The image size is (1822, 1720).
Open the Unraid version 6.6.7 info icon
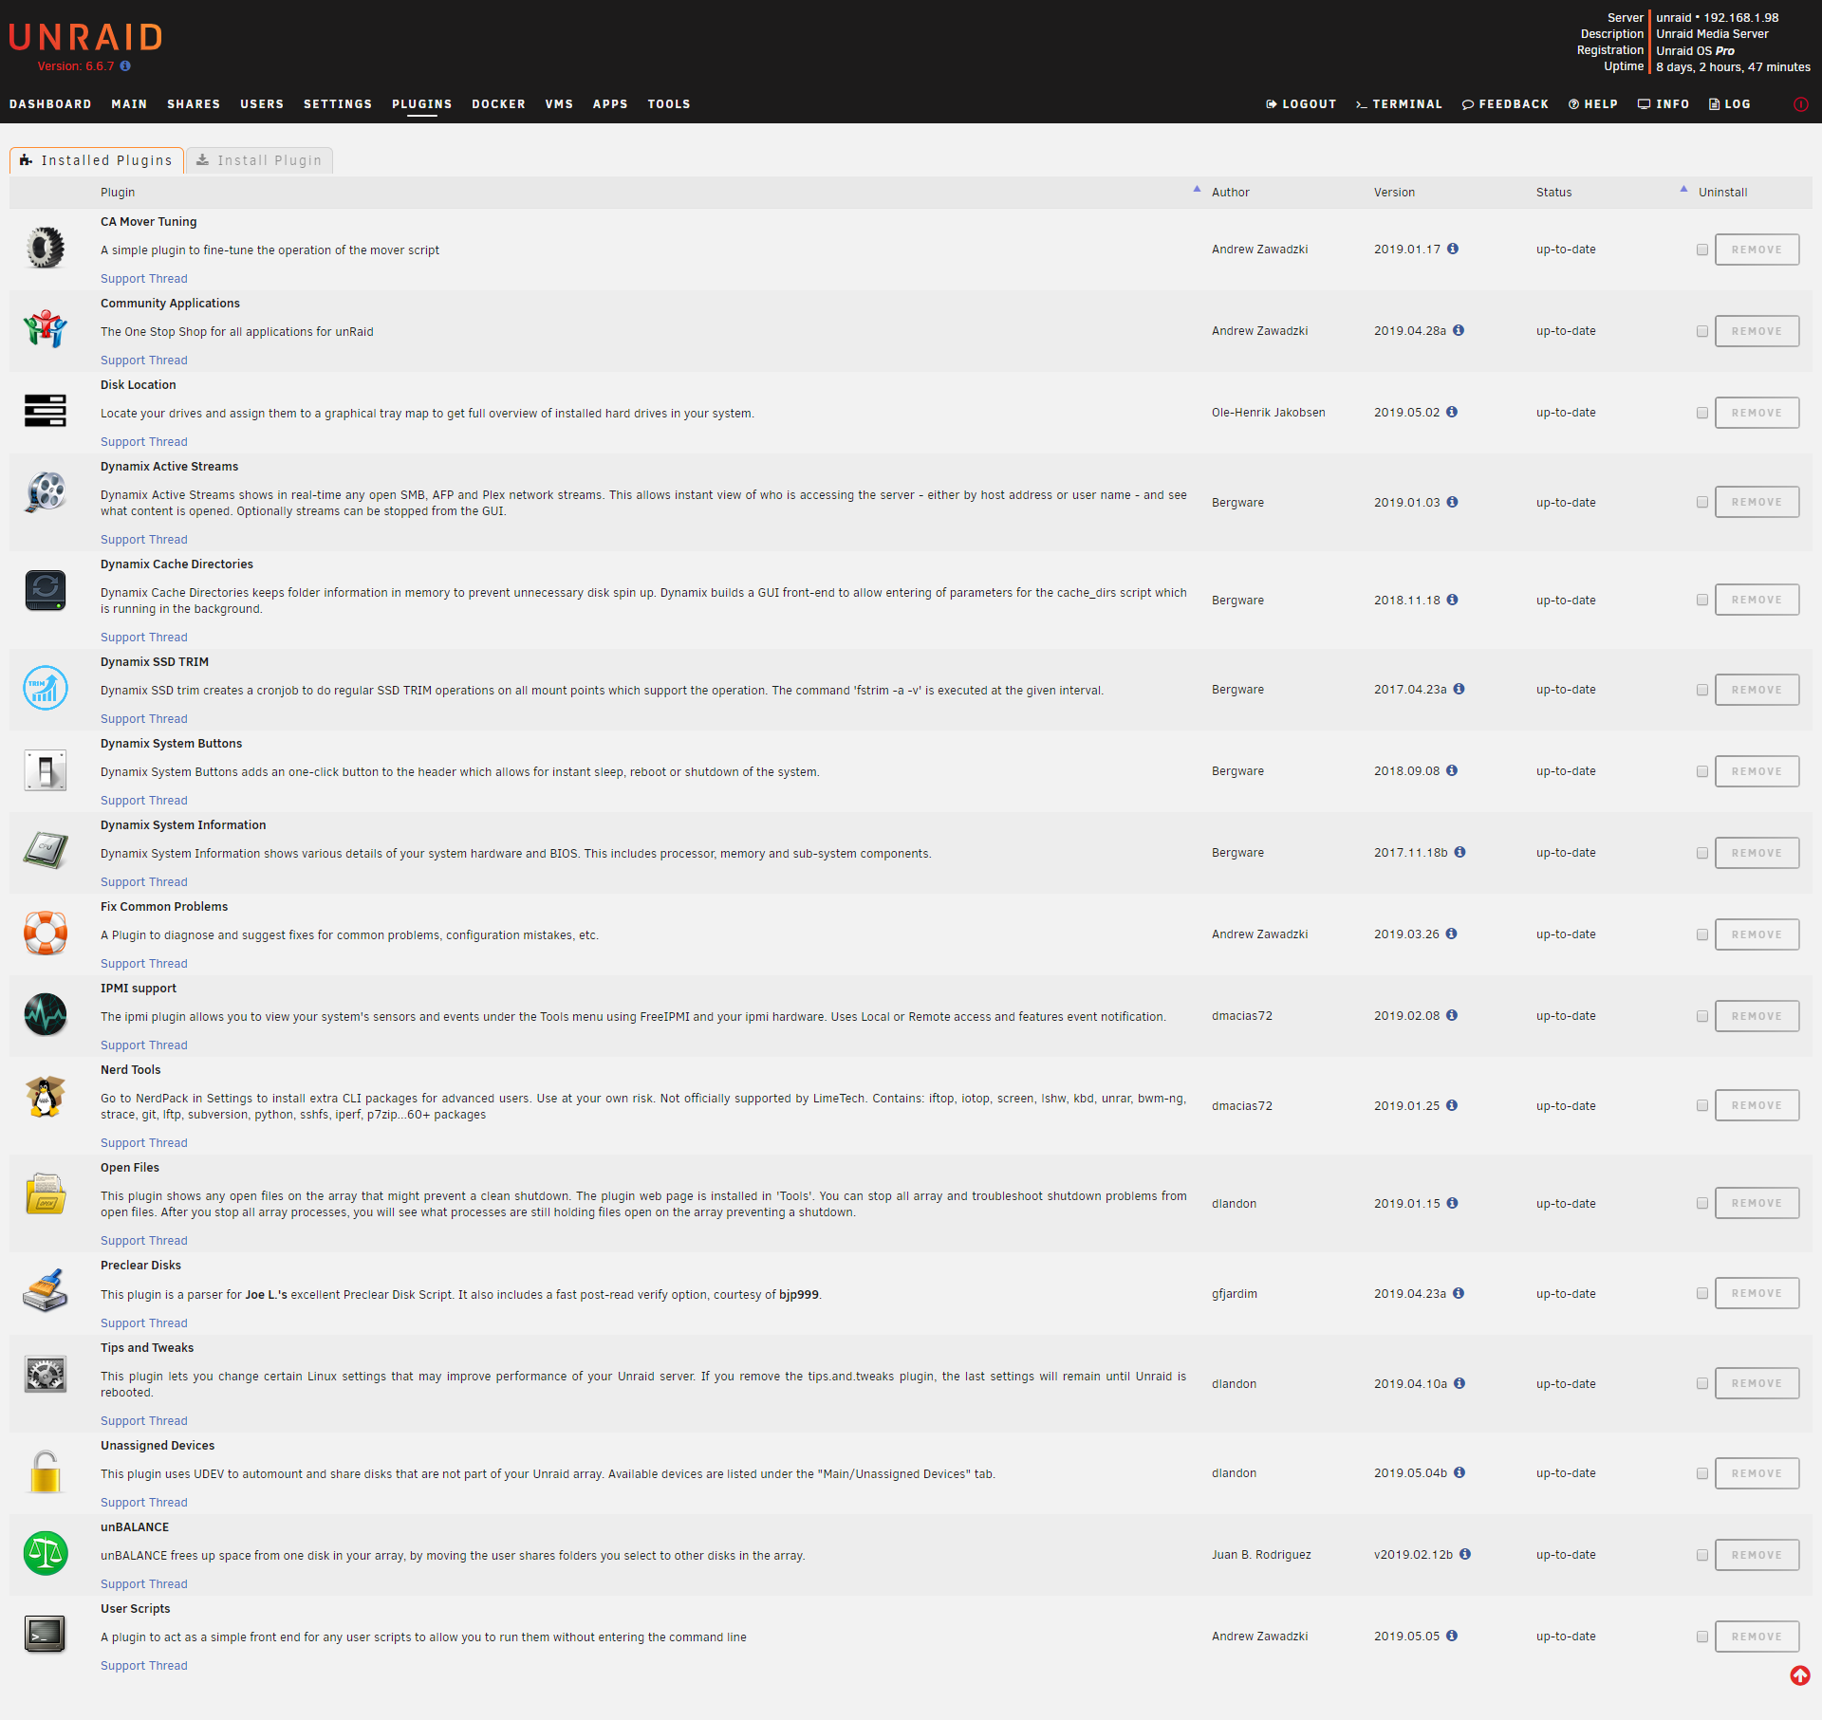[125, 66]
